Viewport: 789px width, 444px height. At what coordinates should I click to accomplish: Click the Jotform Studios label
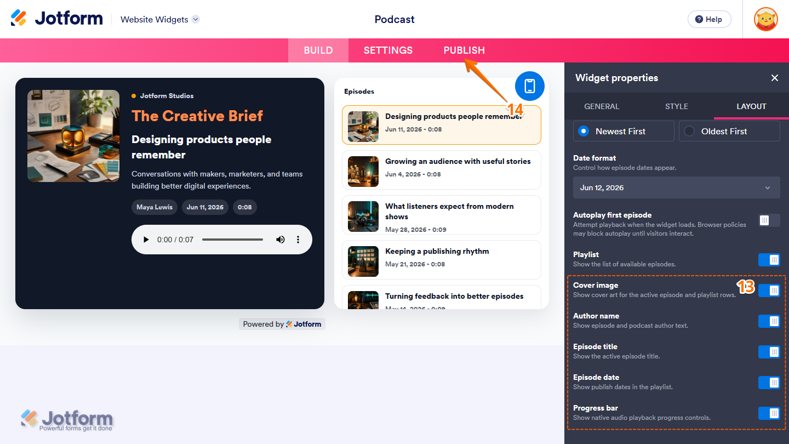[x=167, y=96]
